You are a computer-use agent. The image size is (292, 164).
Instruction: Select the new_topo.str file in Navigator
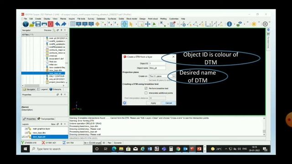click(x=43, y=73)
